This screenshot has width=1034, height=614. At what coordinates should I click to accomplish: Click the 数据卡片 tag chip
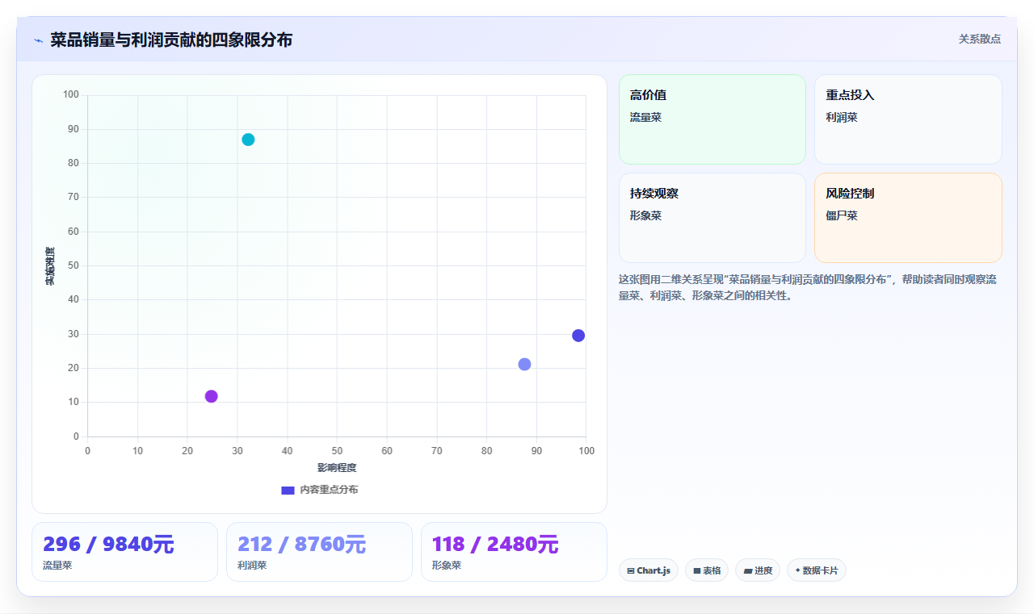pyautogui.click(x=817, y=570)
